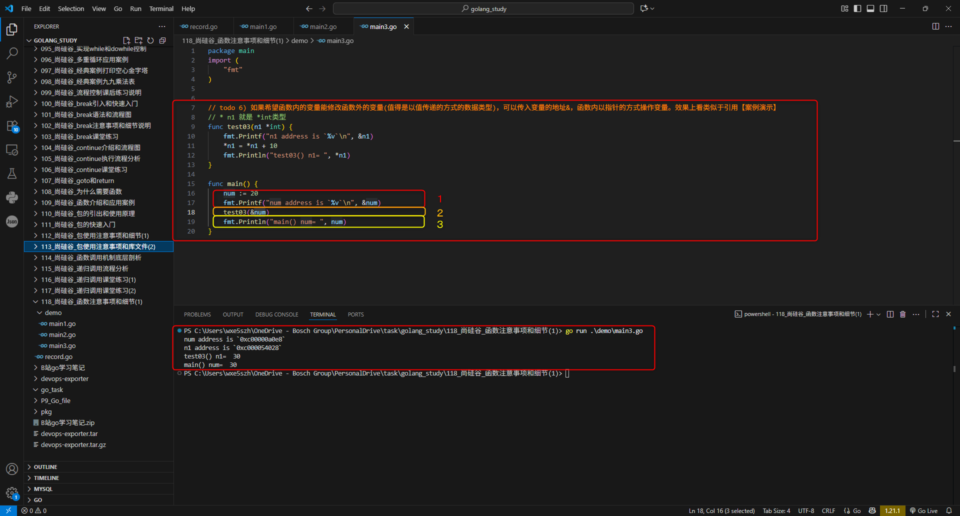
Task: Open remote window indicator in status bar
Action: (x=8, y=511)
